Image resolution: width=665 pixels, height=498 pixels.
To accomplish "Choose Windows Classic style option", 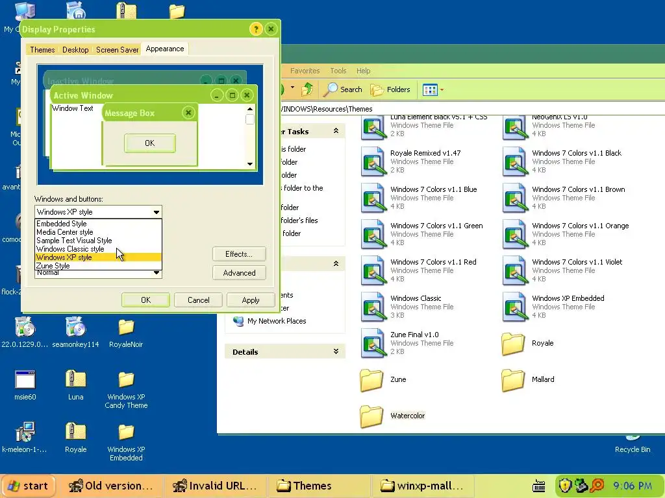I will (x=98, y=249).
